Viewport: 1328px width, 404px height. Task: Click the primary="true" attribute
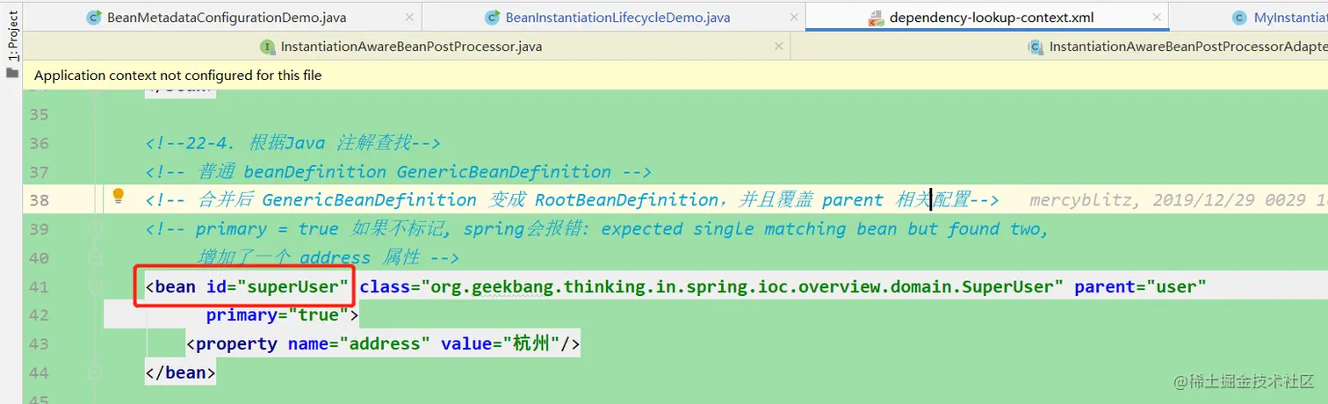coord(278,315)
